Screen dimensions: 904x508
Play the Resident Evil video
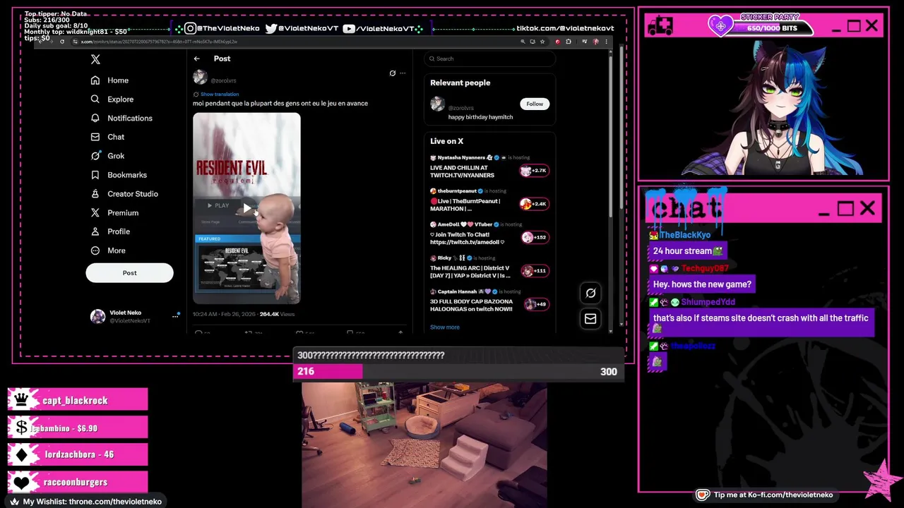click(246, 207)
